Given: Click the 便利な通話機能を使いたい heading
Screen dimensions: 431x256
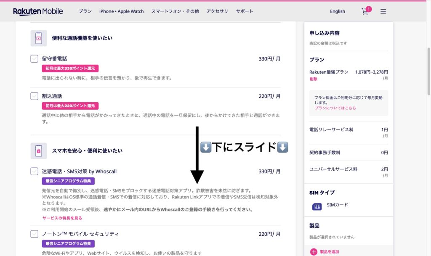Looking at the screenshot, I should click(82, 38).
